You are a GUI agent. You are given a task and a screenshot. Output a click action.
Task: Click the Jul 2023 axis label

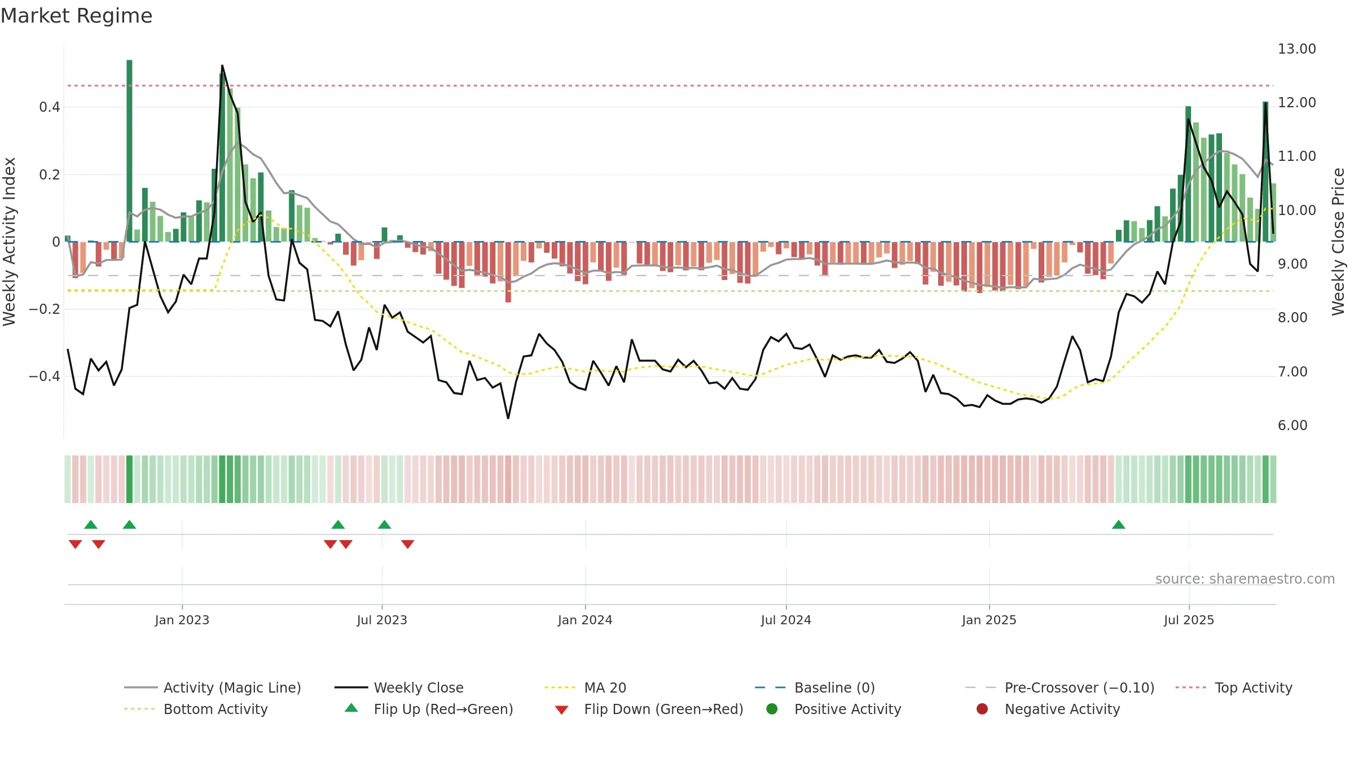382,620
